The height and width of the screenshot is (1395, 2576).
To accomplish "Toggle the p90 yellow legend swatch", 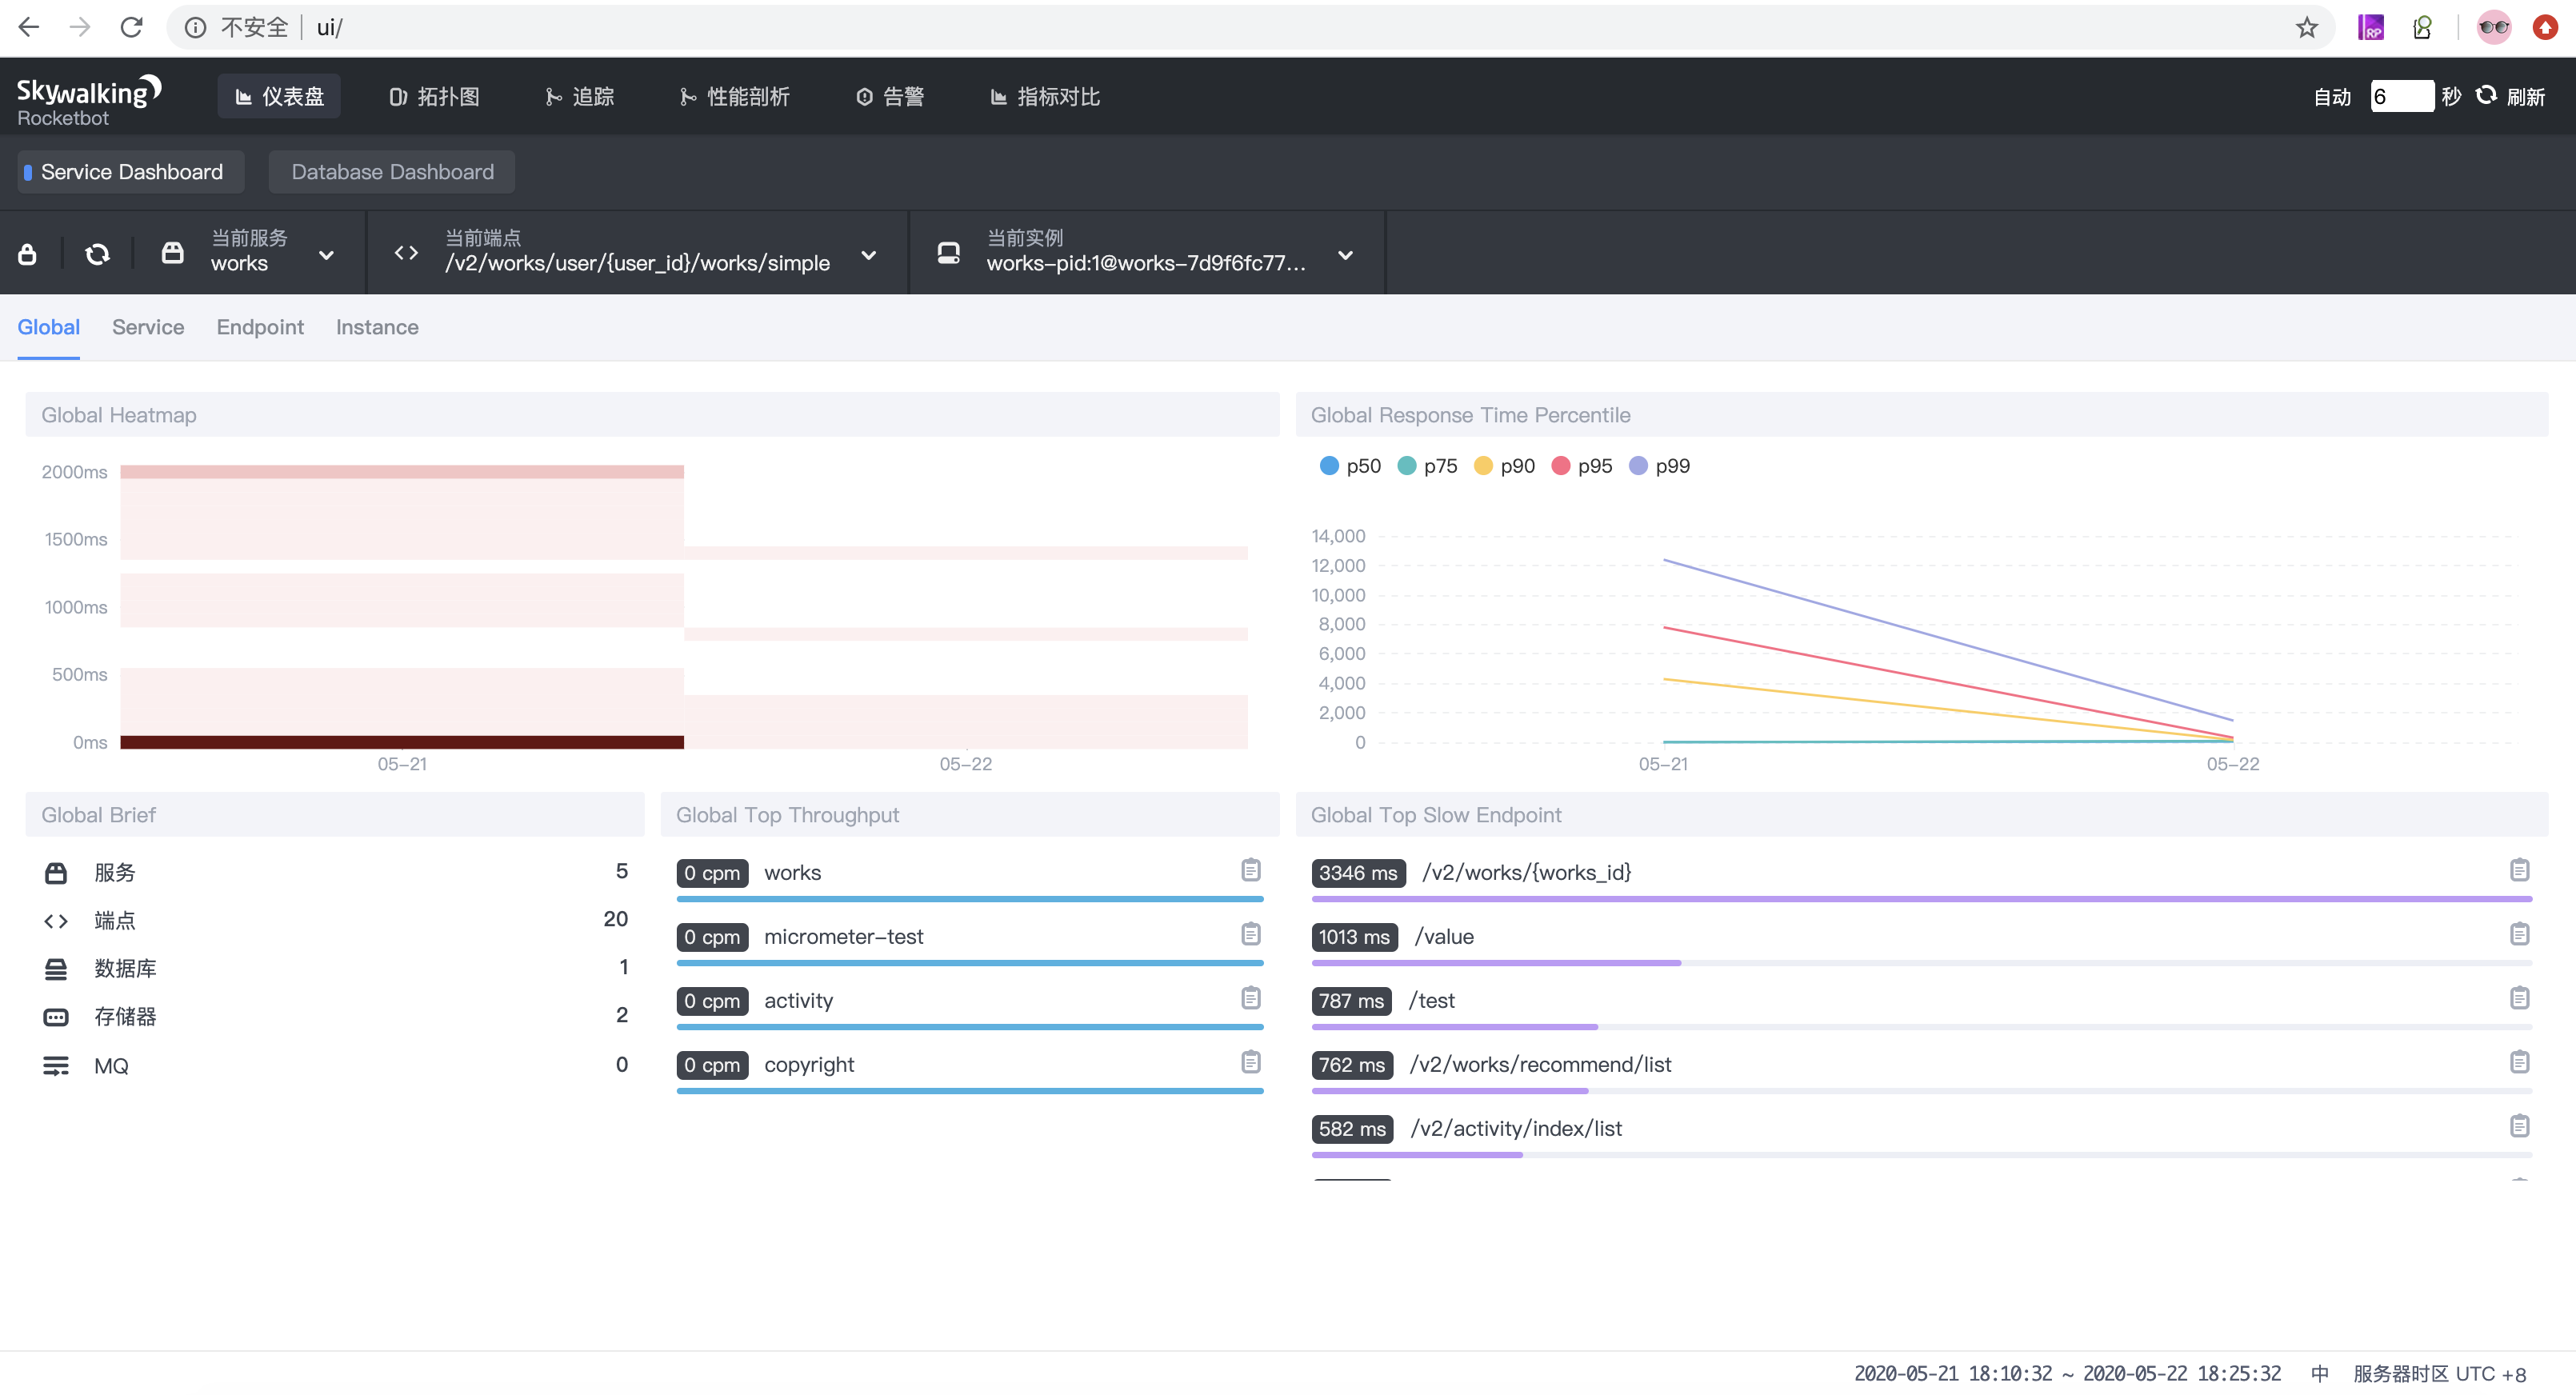I will (1483, 466).
